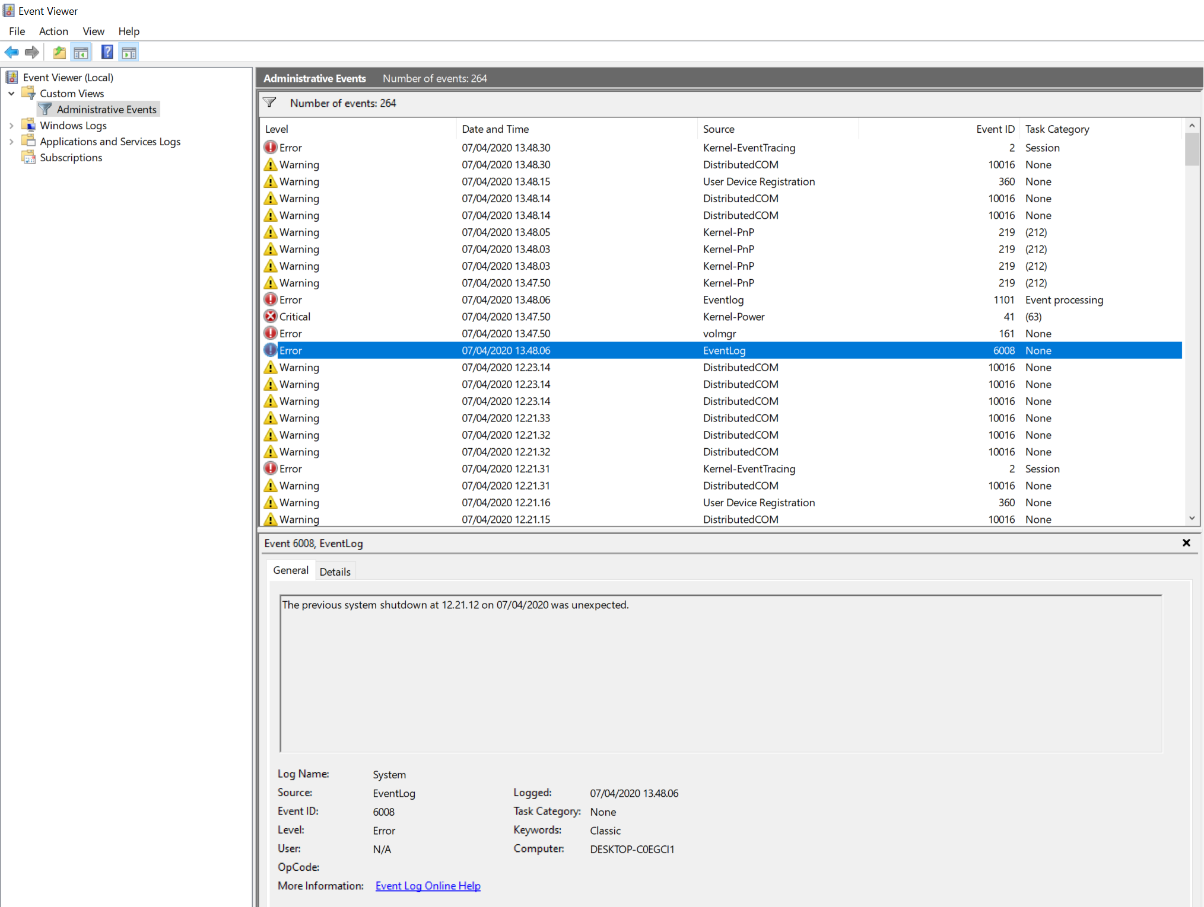Toggle the Show/Hide Action Pane icon
The width and height of the screenshot is (1204, 907).
pyautogui.click(x=129, y=52)
